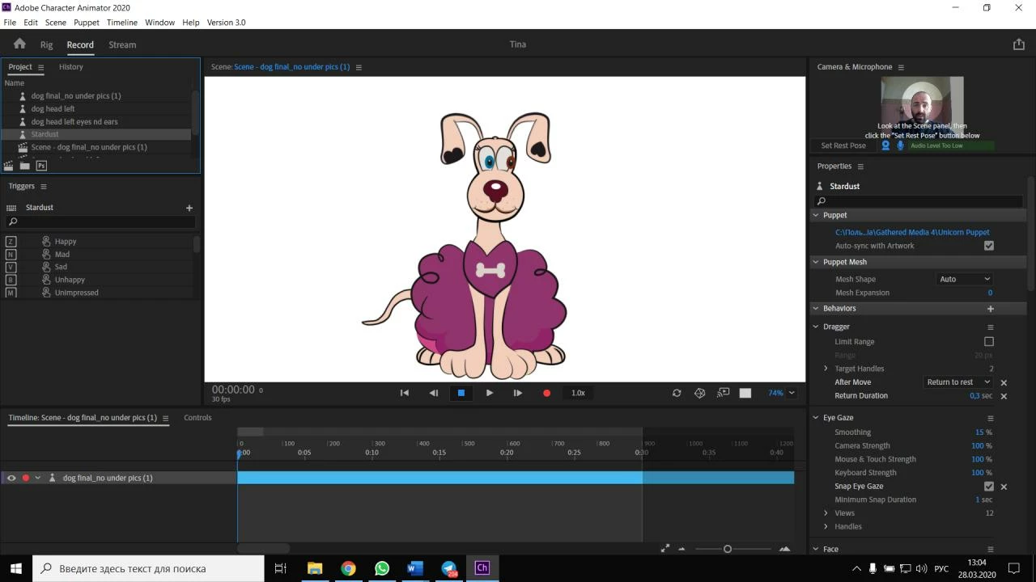
Task: Toggle the Snap Eye Gaze checkbox
Action: (988, 487)
